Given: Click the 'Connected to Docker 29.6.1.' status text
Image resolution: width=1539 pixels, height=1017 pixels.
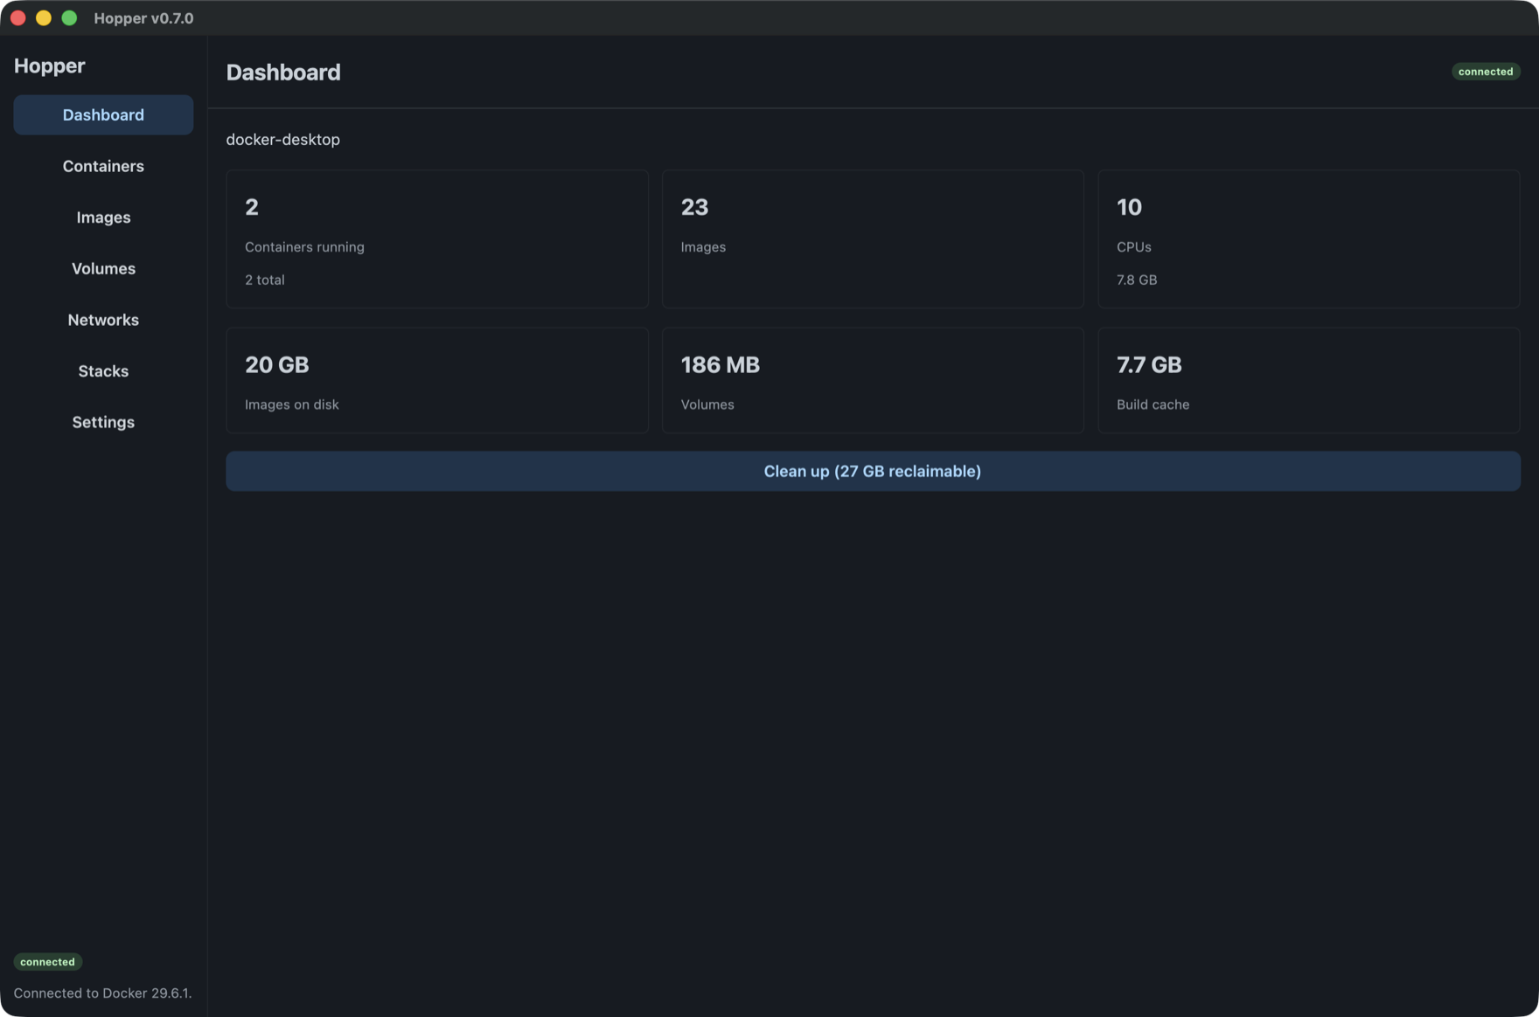Looking at the screenshot, I should 102,993.
